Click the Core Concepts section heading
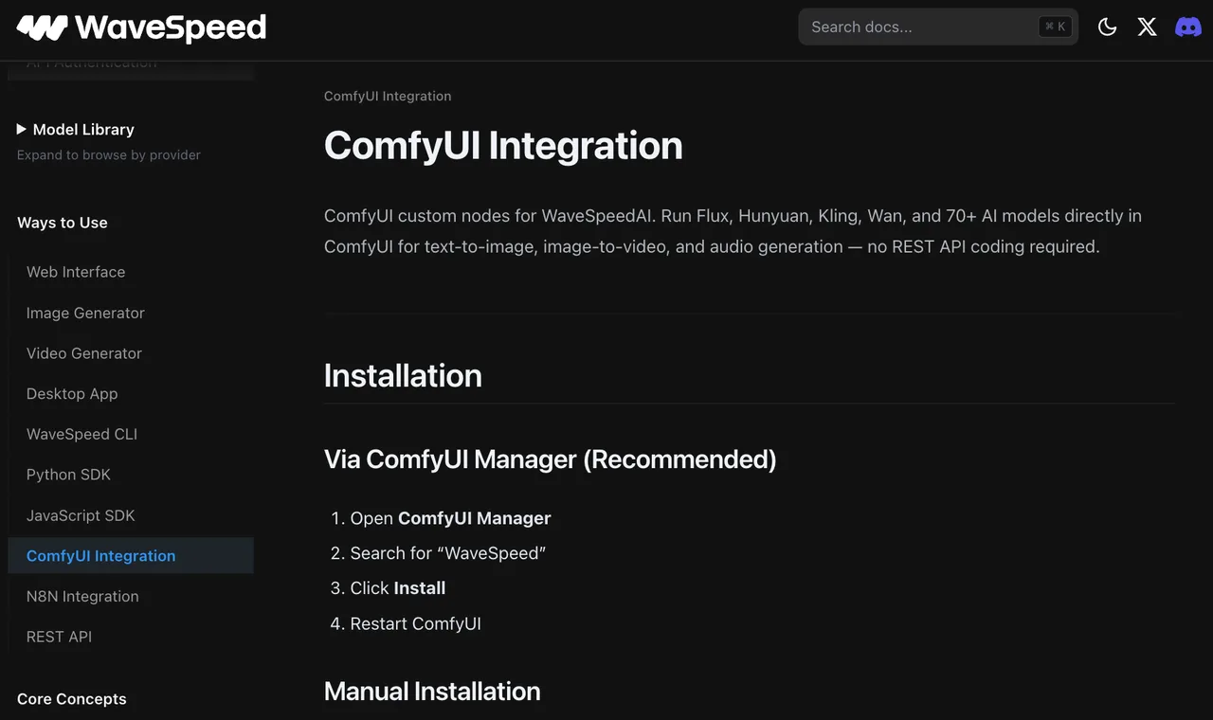 (x=72, y=699)
